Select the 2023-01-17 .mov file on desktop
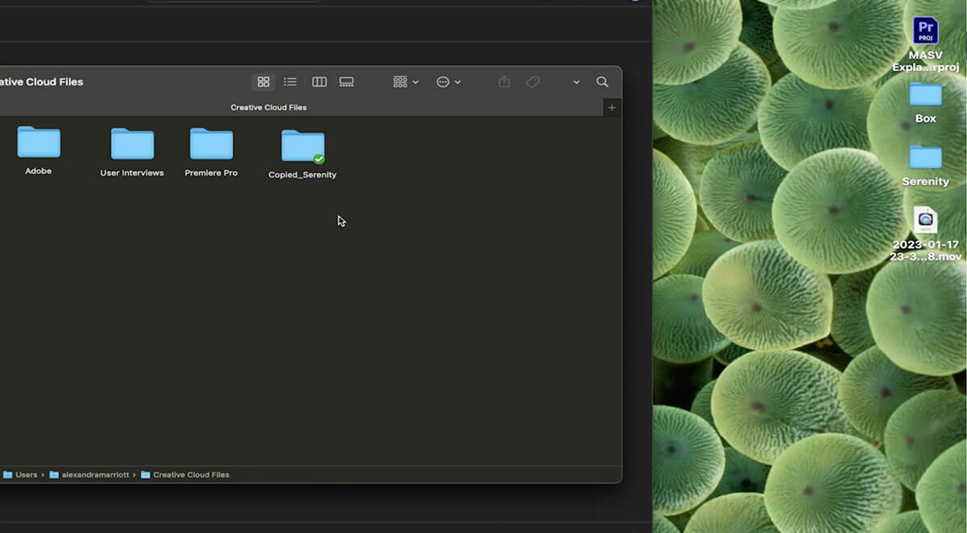The width and height of the screenshot is (967, 533). (x=925, y=220)
